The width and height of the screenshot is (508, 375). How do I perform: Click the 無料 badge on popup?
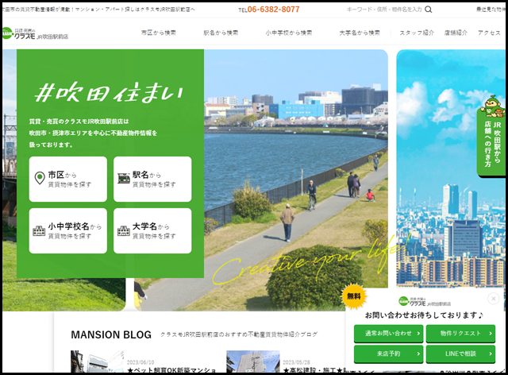[354, 296]
